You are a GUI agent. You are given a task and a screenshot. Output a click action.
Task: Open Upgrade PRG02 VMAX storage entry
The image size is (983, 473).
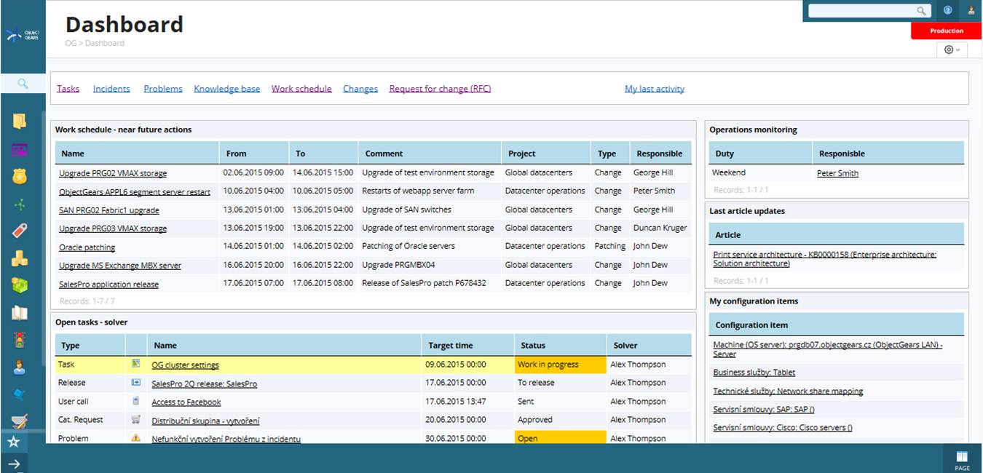113,173
